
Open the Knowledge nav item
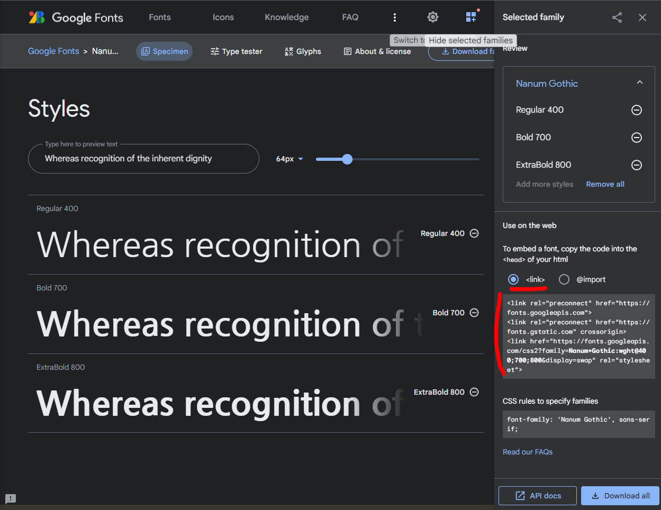pos(287,17)
